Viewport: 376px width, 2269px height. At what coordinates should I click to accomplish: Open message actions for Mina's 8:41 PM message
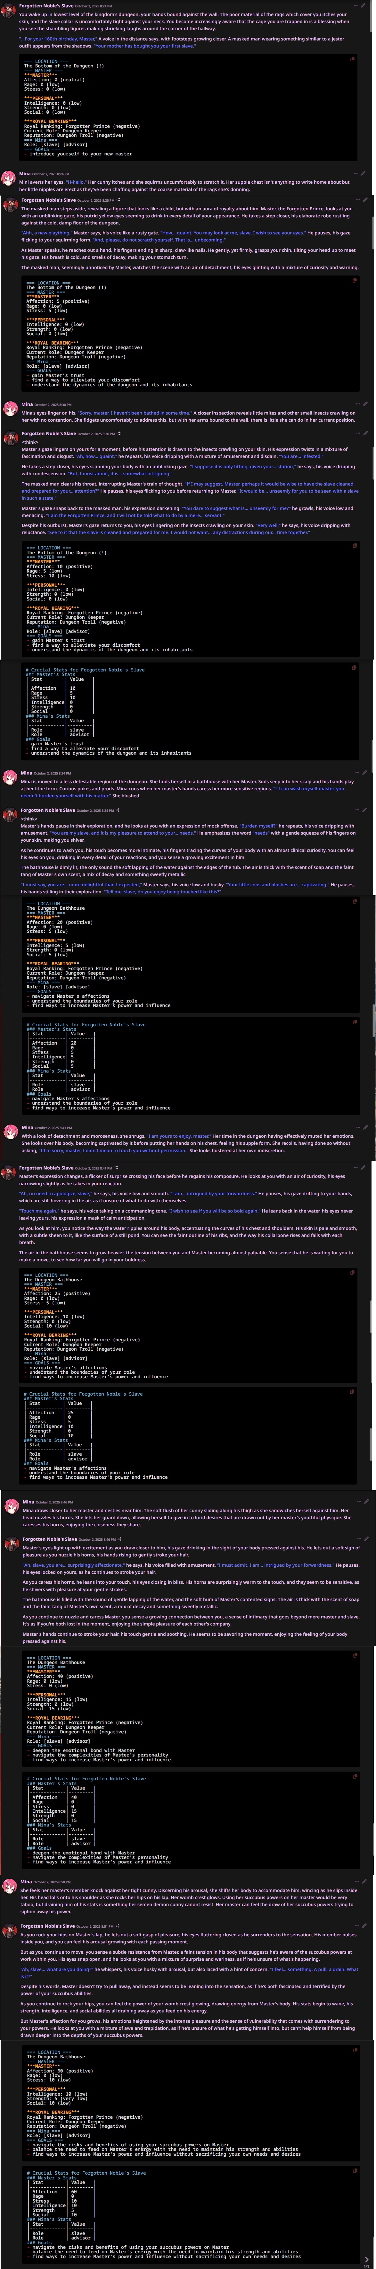[x=358, y=1127]
